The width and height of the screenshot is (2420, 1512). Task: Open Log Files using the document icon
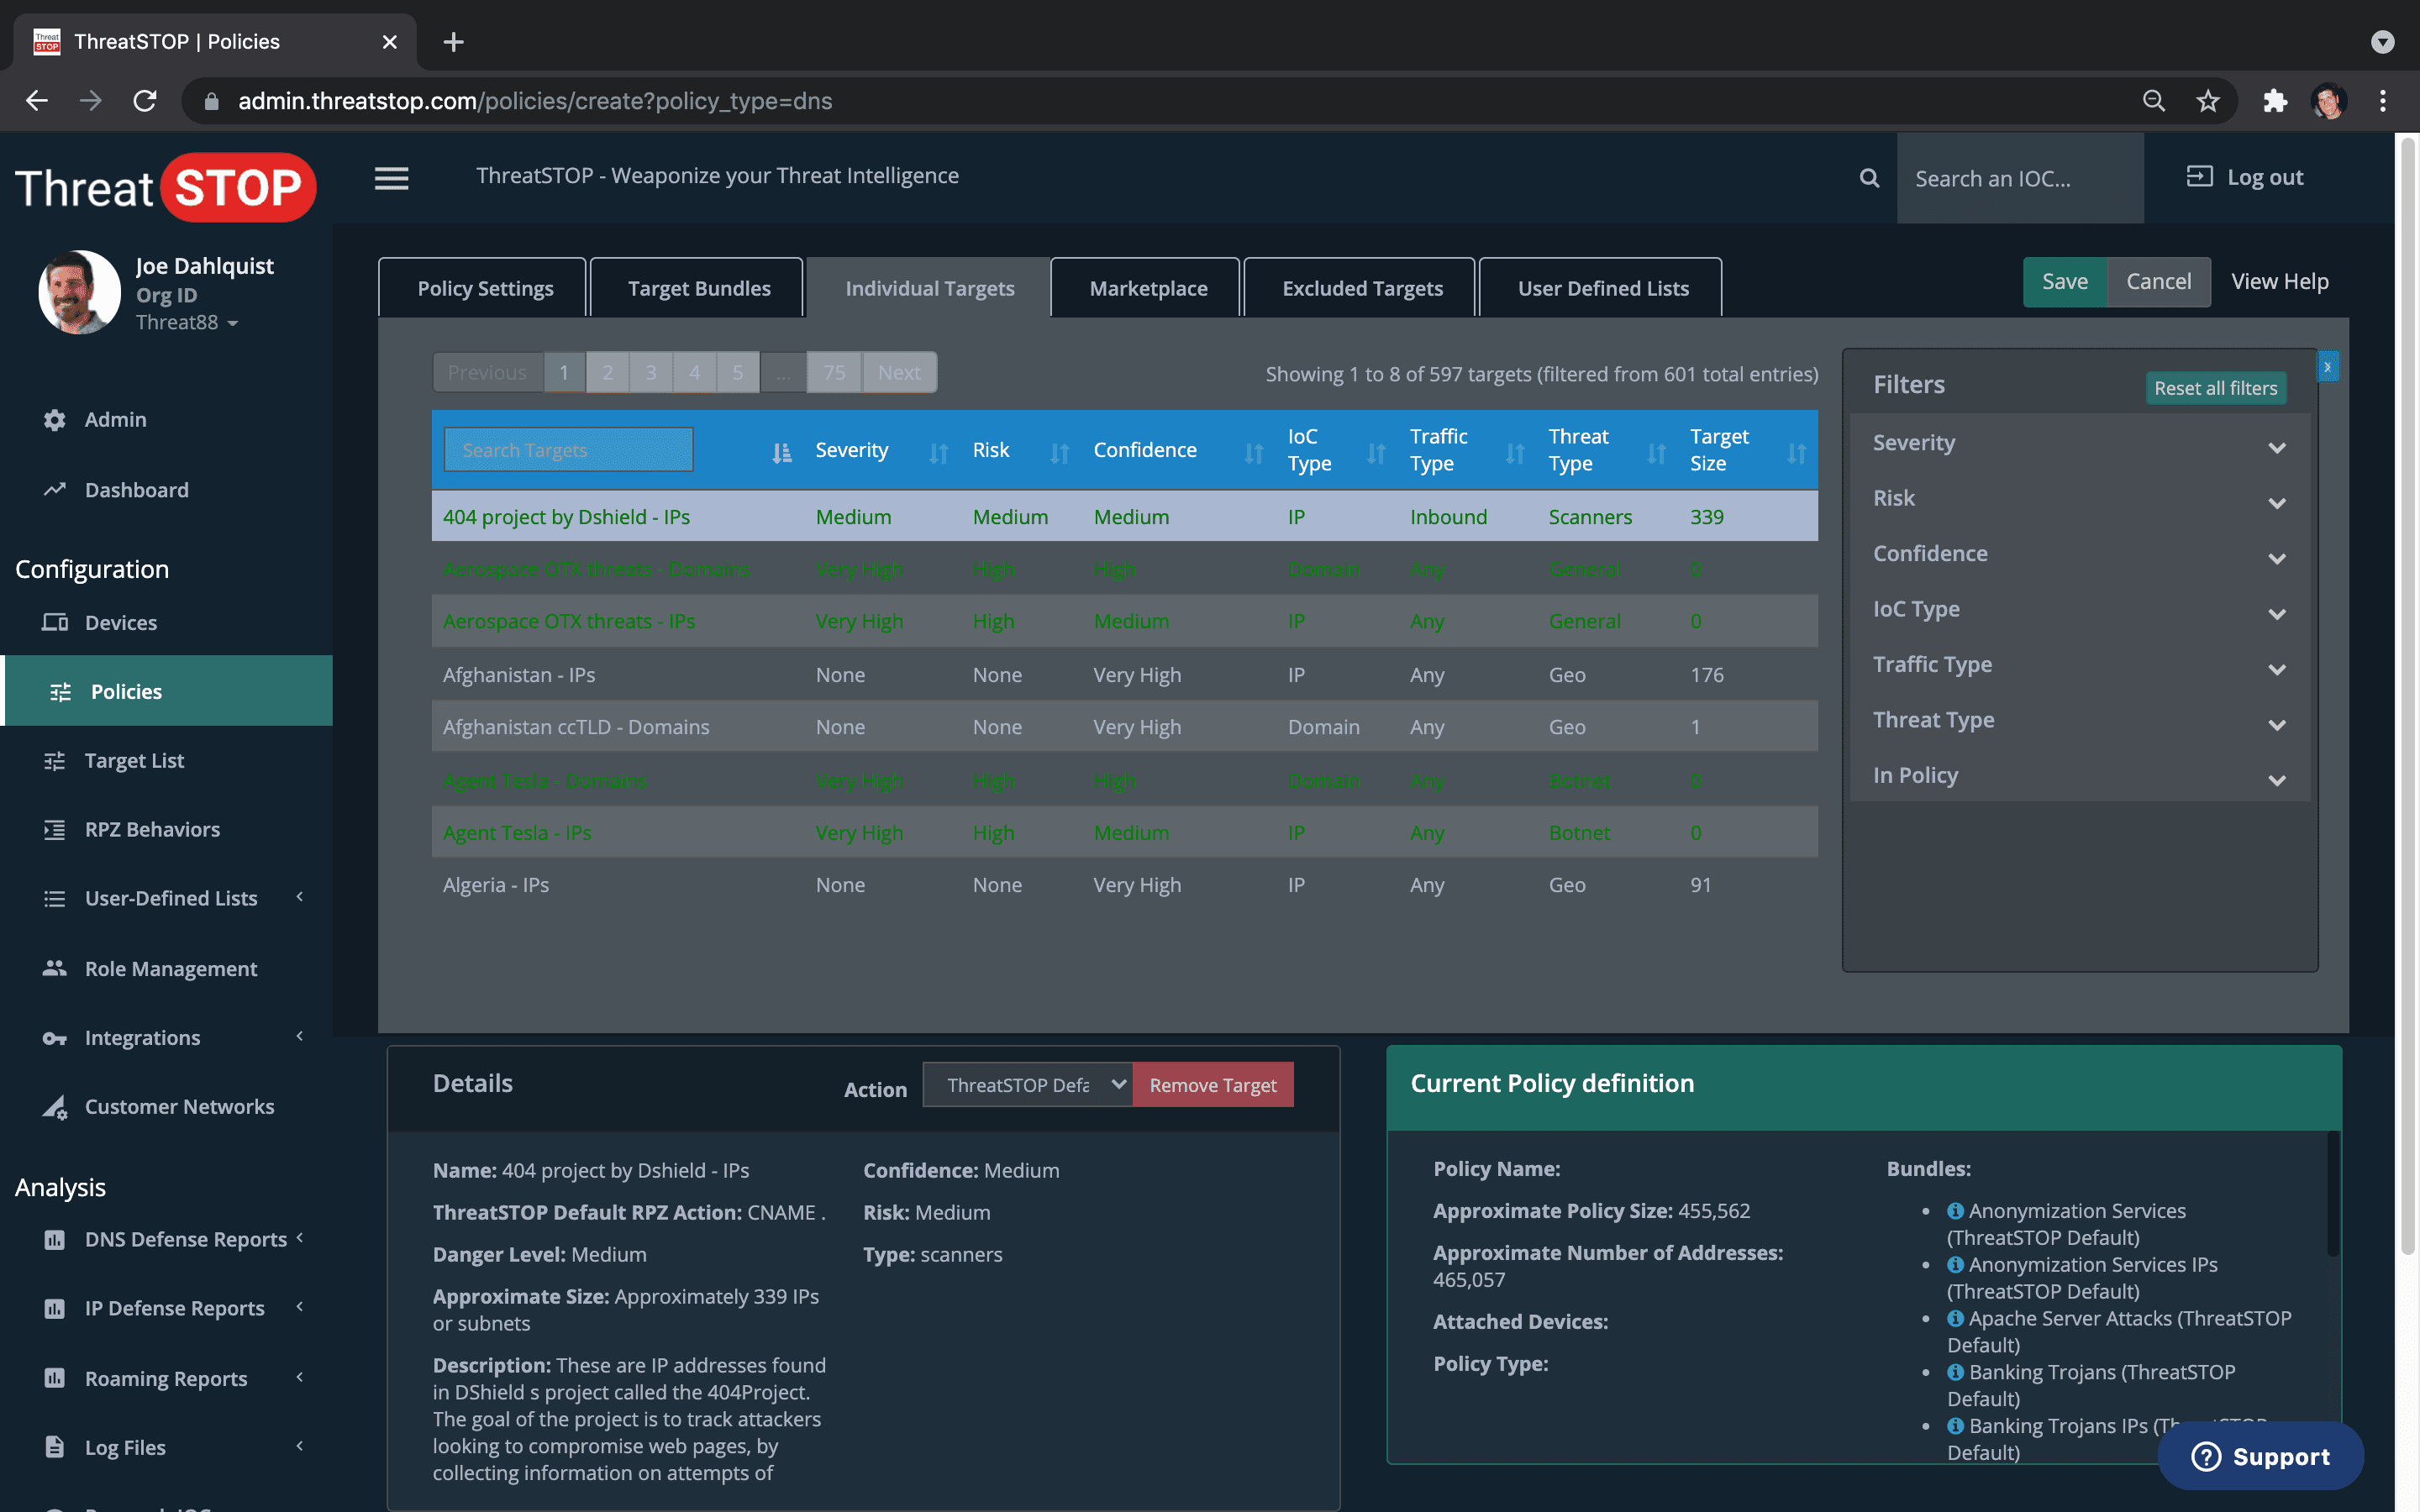tap(55, 1446)
